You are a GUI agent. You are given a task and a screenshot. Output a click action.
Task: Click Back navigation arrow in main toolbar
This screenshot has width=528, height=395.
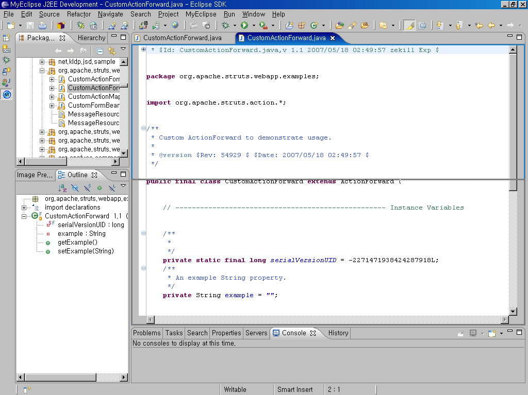tap(491, 25)
